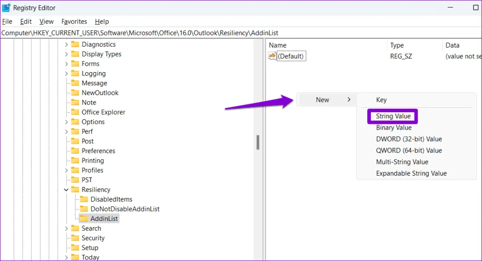This screenshot has width=482, height=261.
Task: Click the NewOutlook folder icon
Action: [75, 93]
